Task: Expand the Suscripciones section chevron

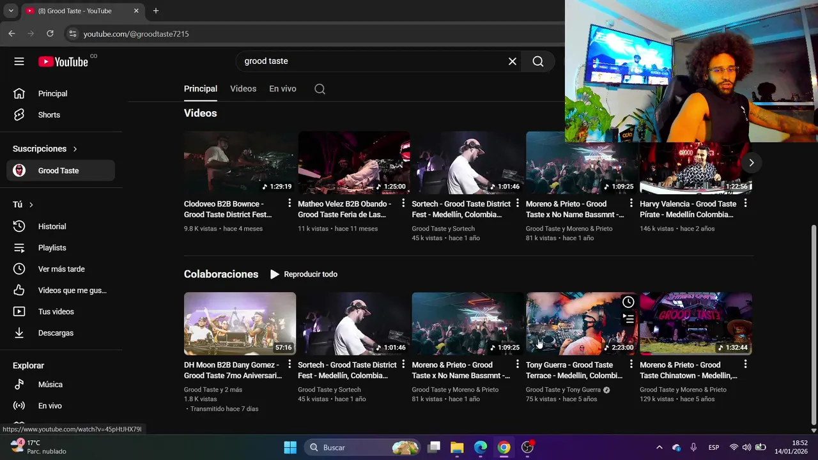Action: coord(75,149)
